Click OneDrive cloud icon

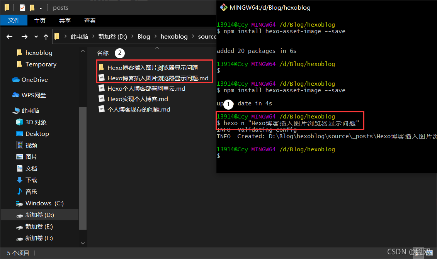click(x=16, y=80)
